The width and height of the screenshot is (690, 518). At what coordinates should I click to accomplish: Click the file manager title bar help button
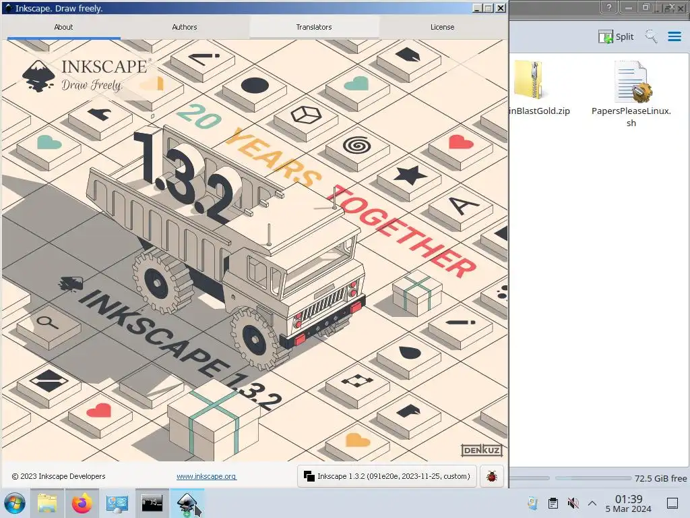(x=608, y=7)
